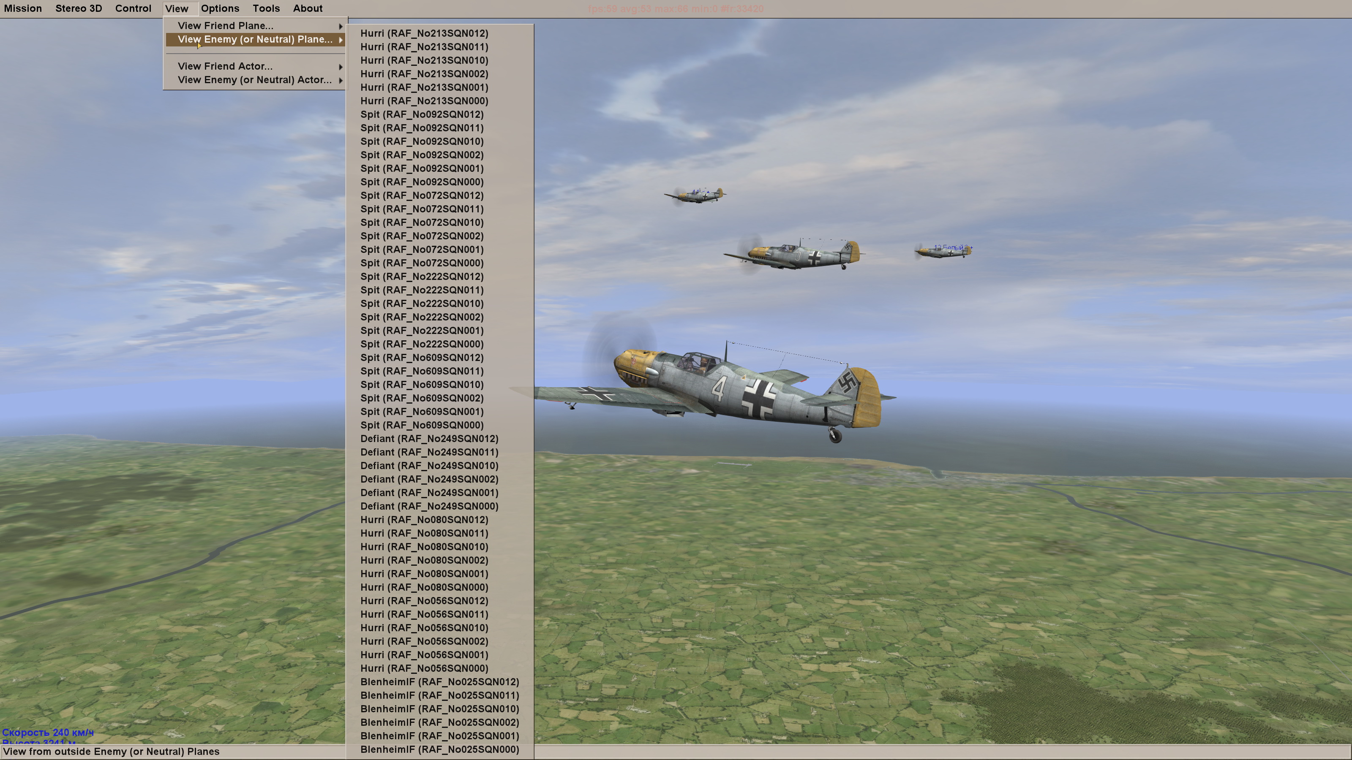Choose Defiant (RAF_No249SQN000) entry
The width and height of the screenshot is (1352, 760).
click(429, 506)
